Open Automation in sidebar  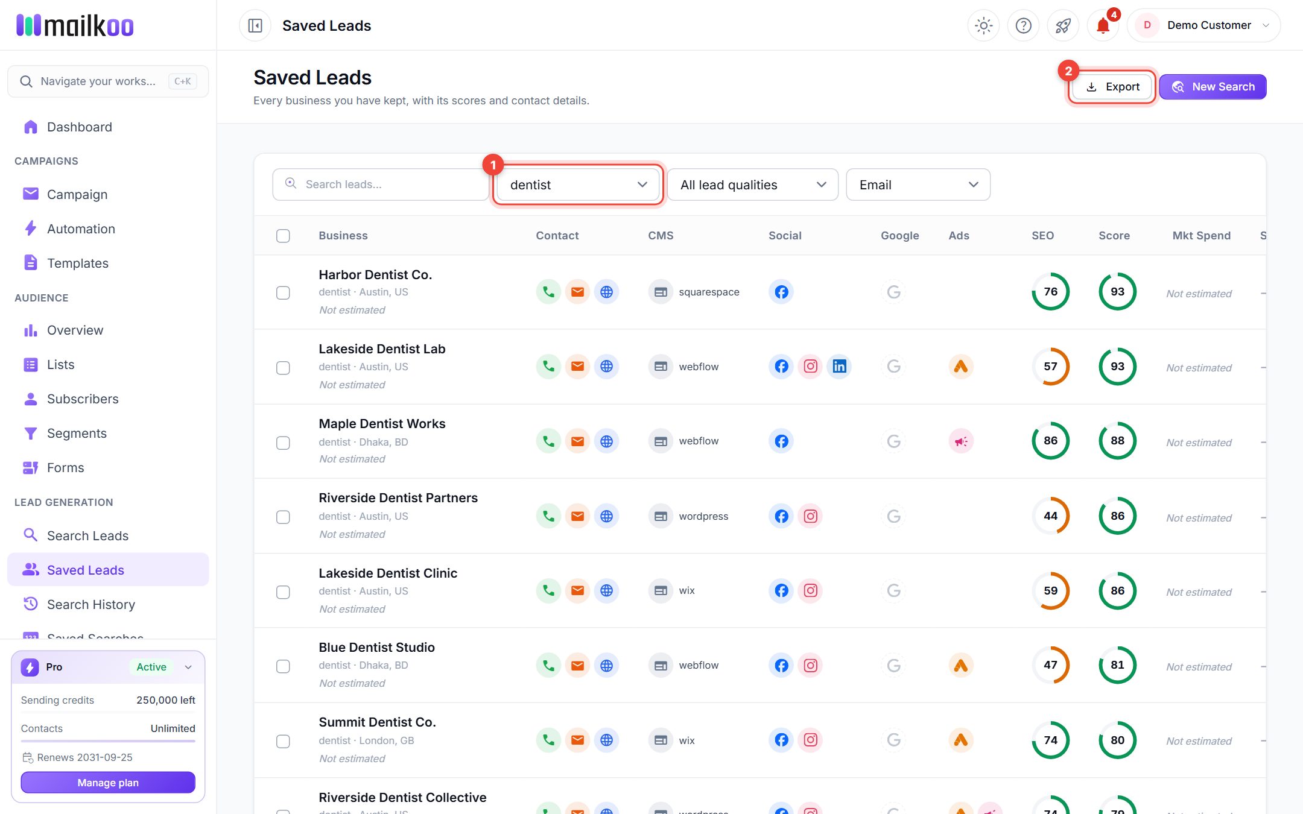point(108,229)
